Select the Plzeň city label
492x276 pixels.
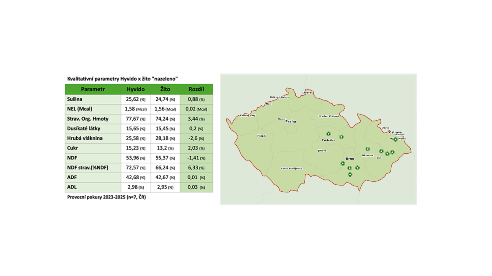pyautogui.click(x=262, y=136)
